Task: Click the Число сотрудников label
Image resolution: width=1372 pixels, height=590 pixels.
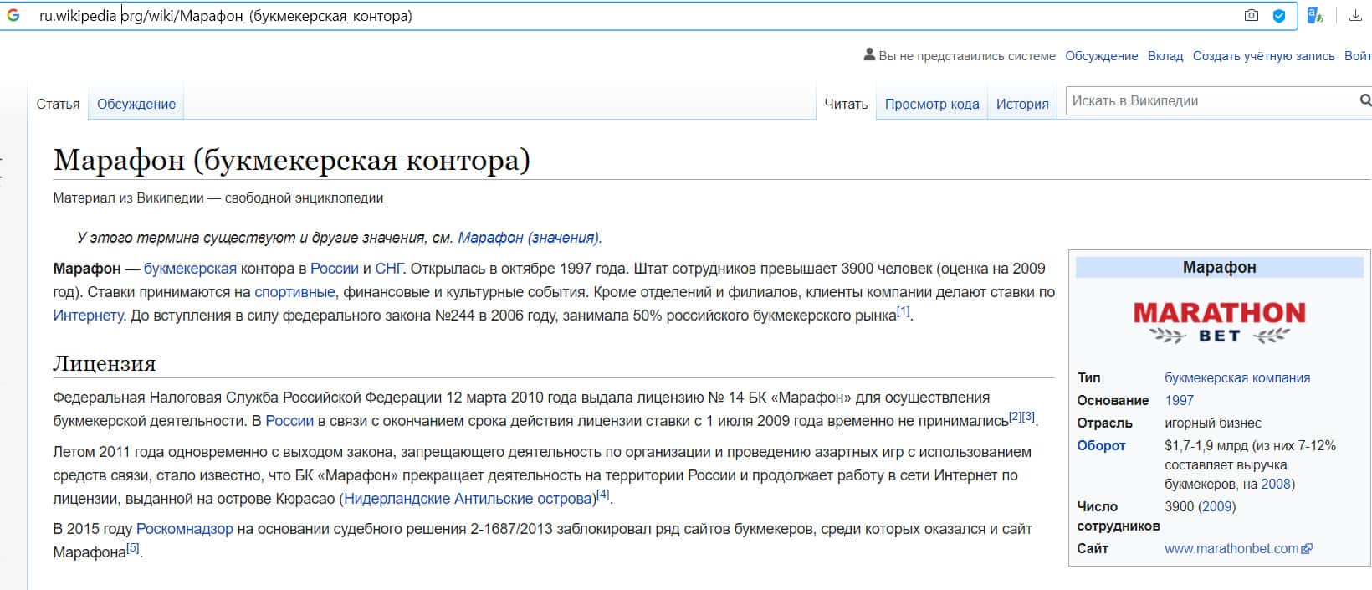Action: click(x=1119, y=516)
